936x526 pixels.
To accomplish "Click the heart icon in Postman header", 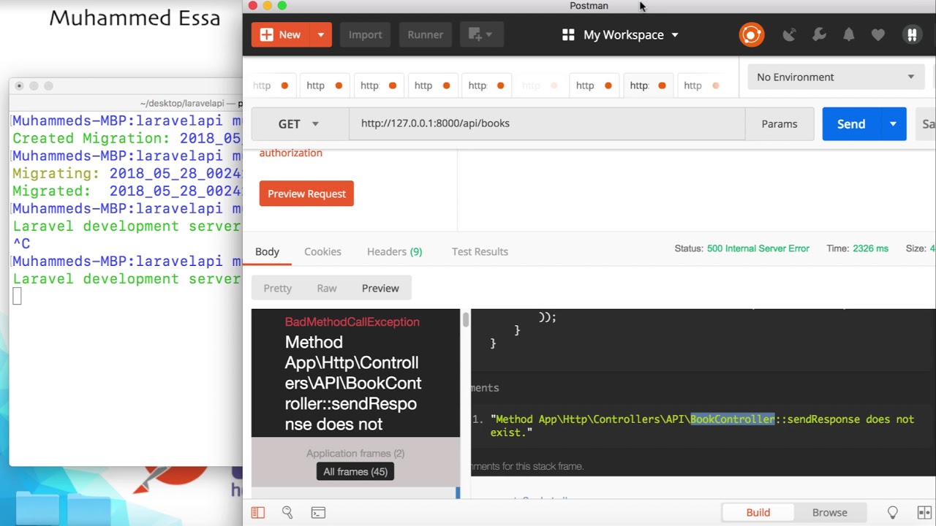I will 878,34.
